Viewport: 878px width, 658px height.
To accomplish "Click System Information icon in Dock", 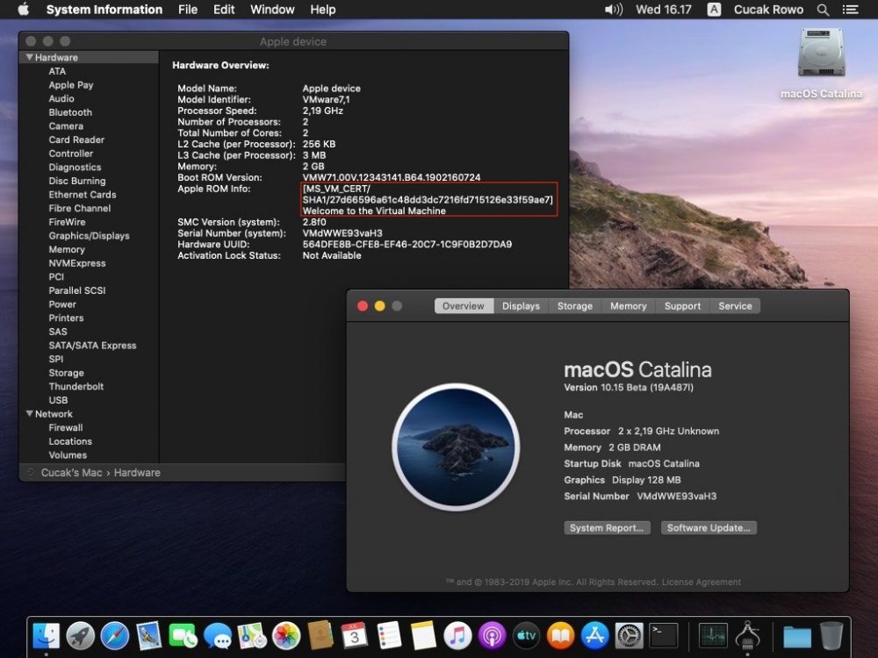I will tap(747, 636).
